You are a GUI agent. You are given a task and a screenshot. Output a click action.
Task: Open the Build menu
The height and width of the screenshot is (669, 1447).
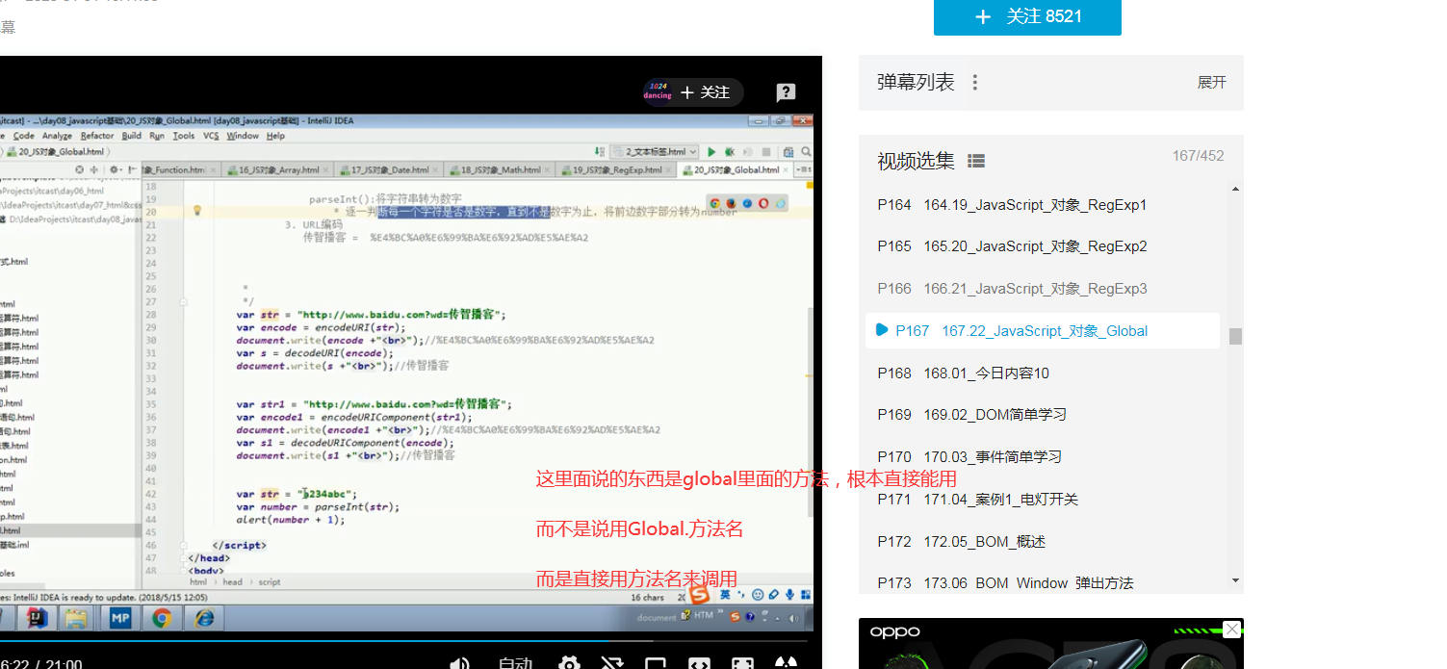132,136
